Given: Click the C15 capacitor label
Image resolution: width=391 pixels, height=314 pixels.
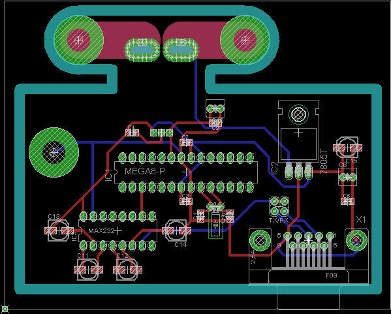Looking at the screenshot, I should click(x=352, y=161).
